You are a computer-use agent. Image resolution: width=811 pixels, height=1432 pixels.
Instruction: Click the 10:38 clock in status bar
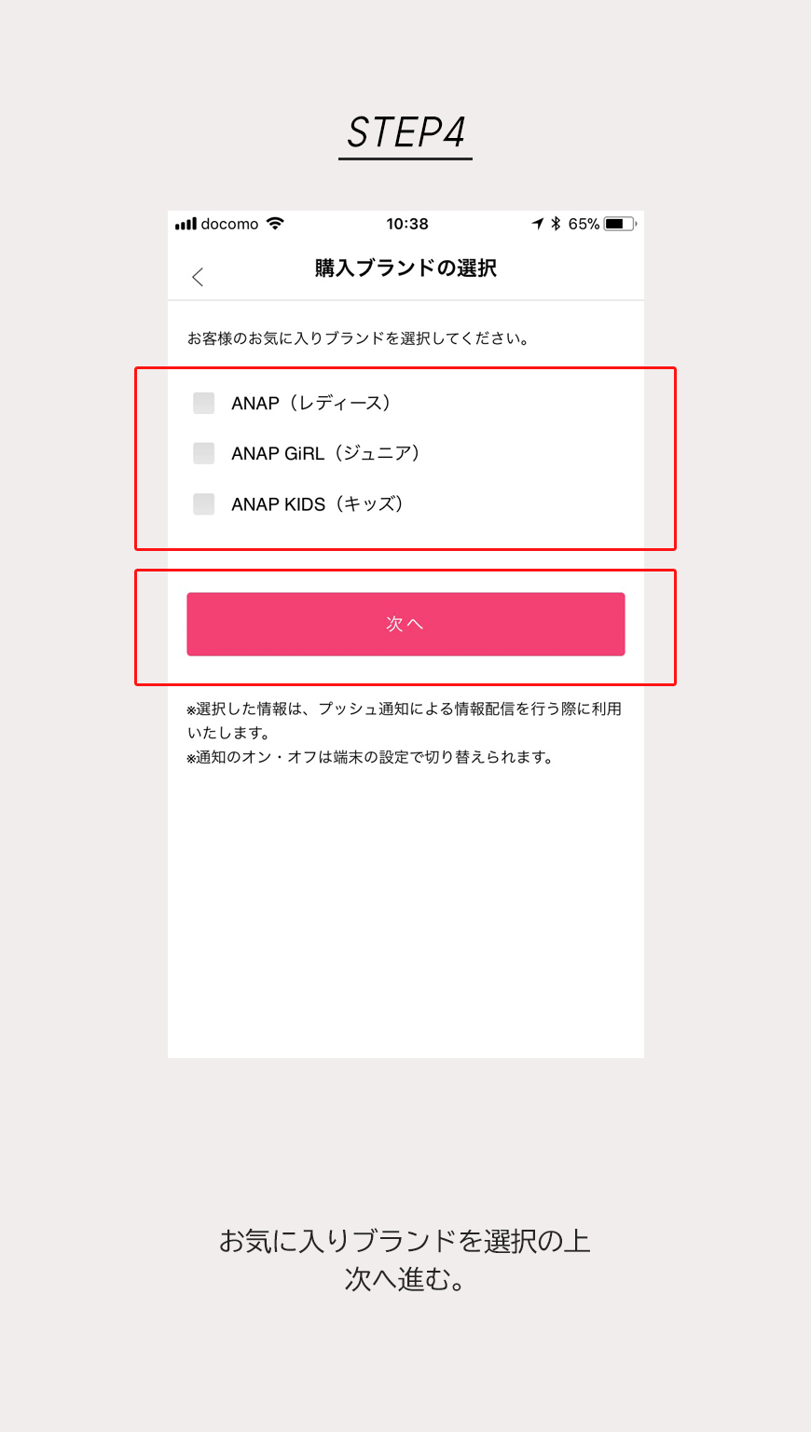pos(407,224)
